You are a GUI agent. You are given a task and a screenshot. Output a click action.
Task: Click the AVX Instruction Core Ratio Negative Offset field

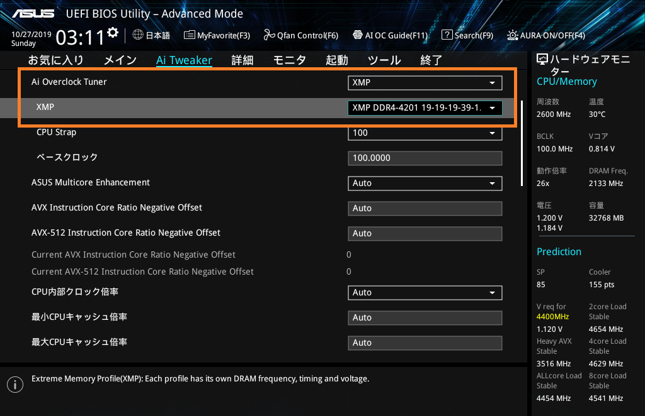425,208
